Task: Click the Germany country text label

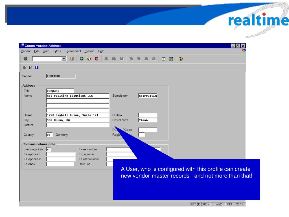Action: pos(62,135)
